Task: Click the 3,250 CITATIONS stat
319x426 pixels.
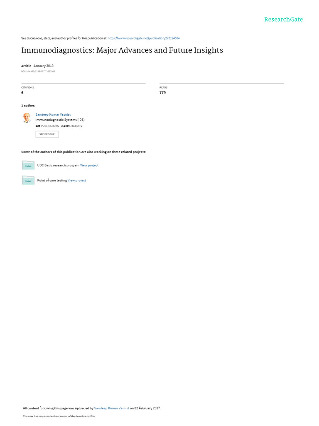Action: [71, 126]
